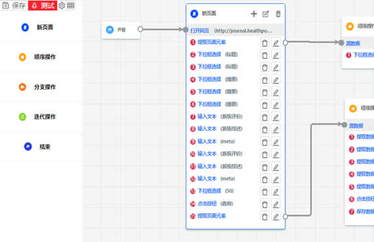The image size is (374, 242).
Task: Open the settings gear icon in toolbar
Action: pyautogui.click(x=62, y=5)
